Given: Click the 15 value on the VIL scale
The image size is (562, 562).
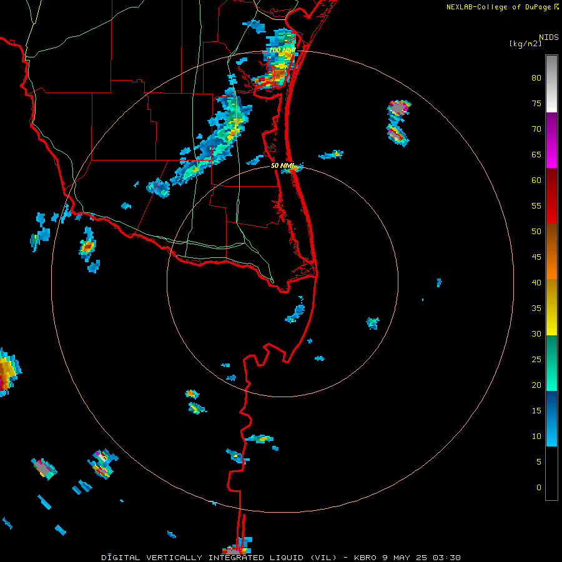Looking at the screenshot, I should (x=536, y=411).
